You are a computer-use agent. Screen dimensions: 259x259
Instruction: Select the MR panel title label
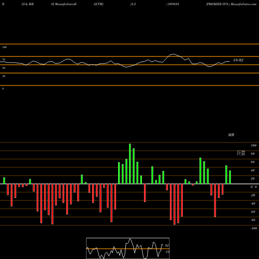(231, 135)
